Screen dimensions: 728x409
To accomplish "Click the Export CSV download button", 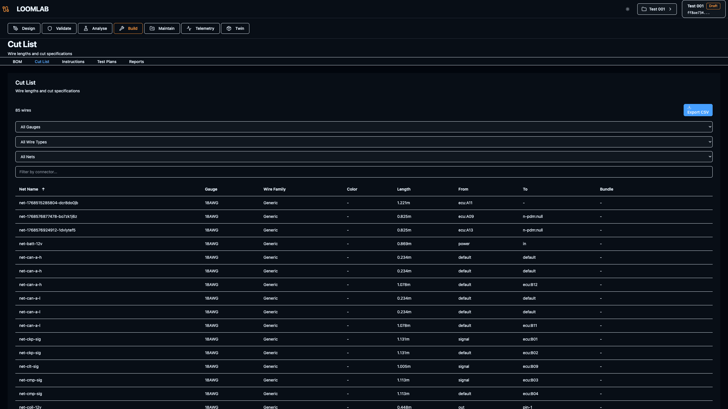I will point(698,110).
